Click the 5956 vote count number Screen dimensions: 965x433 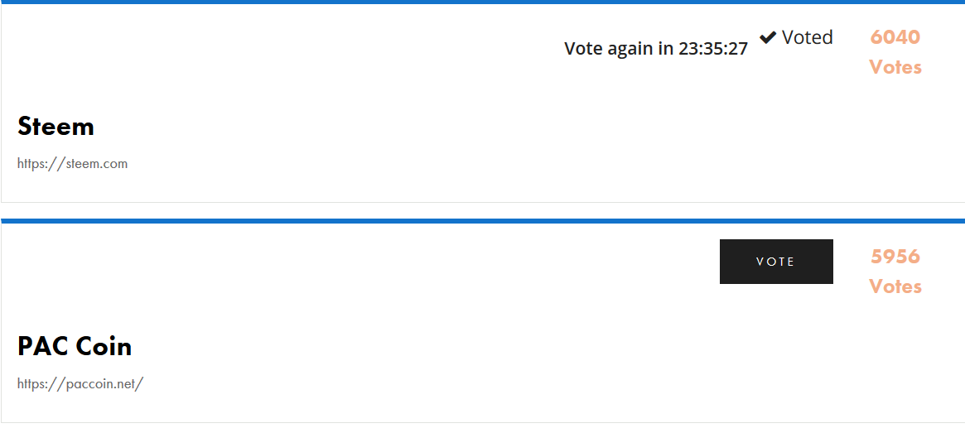[x=895, y=256]
